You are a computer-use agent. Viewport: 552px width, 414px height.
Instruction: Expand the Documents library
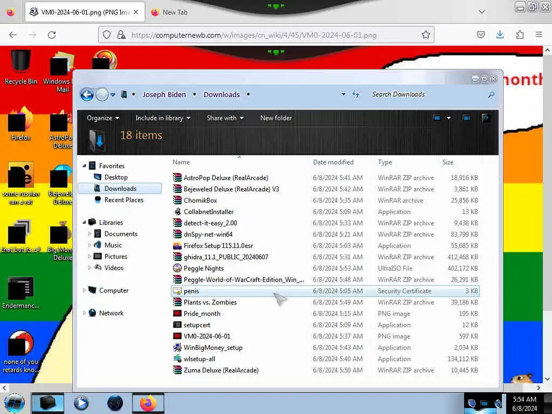tap(89, 234)
